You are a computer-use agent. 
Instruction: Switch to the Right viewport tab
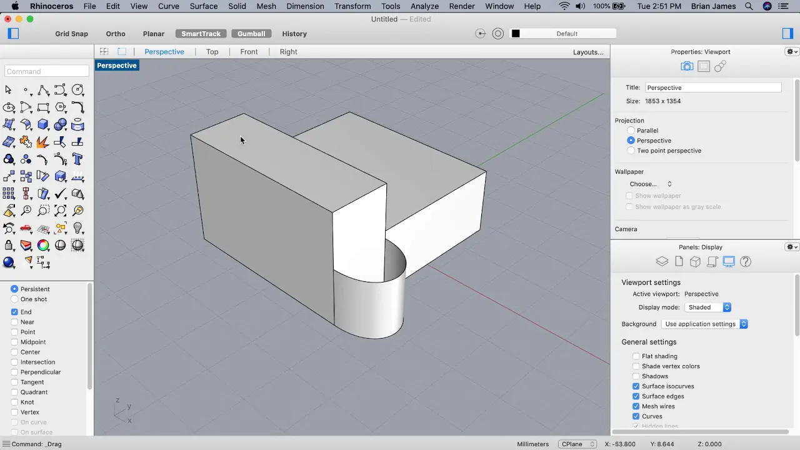[289, 52]
